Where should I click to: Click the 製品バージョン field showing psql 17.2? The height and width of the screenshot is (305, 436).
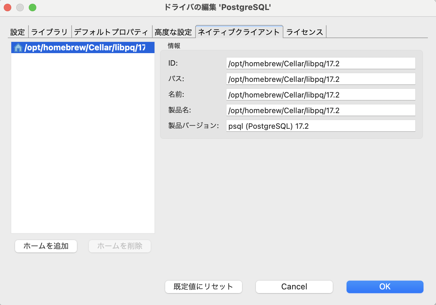click(x=321, y=126)
